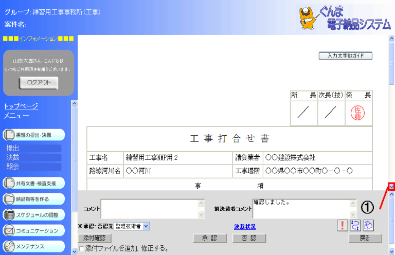Click the 係長 stamp header cell
The width and height of the screenshot is (395, 255).
point(358,96)
